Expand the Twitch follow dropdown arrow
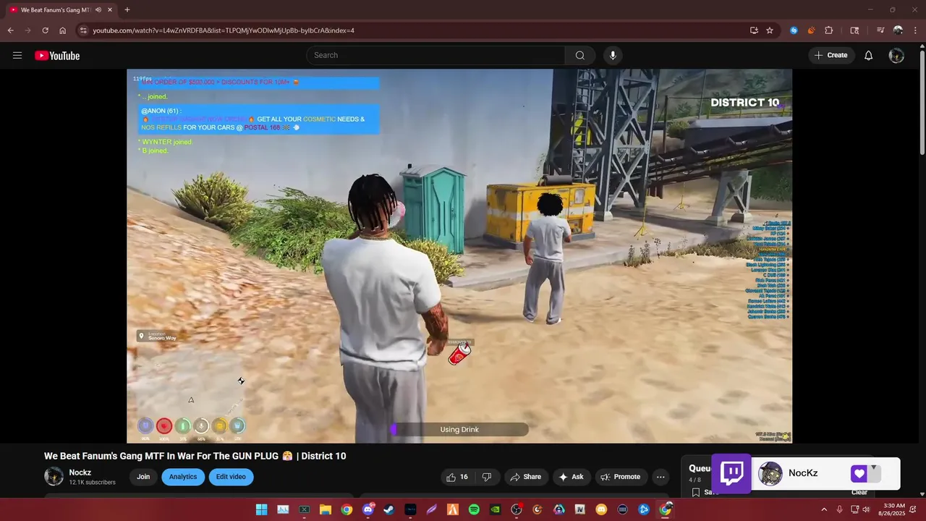926x521 pixels. pyautogui.click(x=873, y=468)
